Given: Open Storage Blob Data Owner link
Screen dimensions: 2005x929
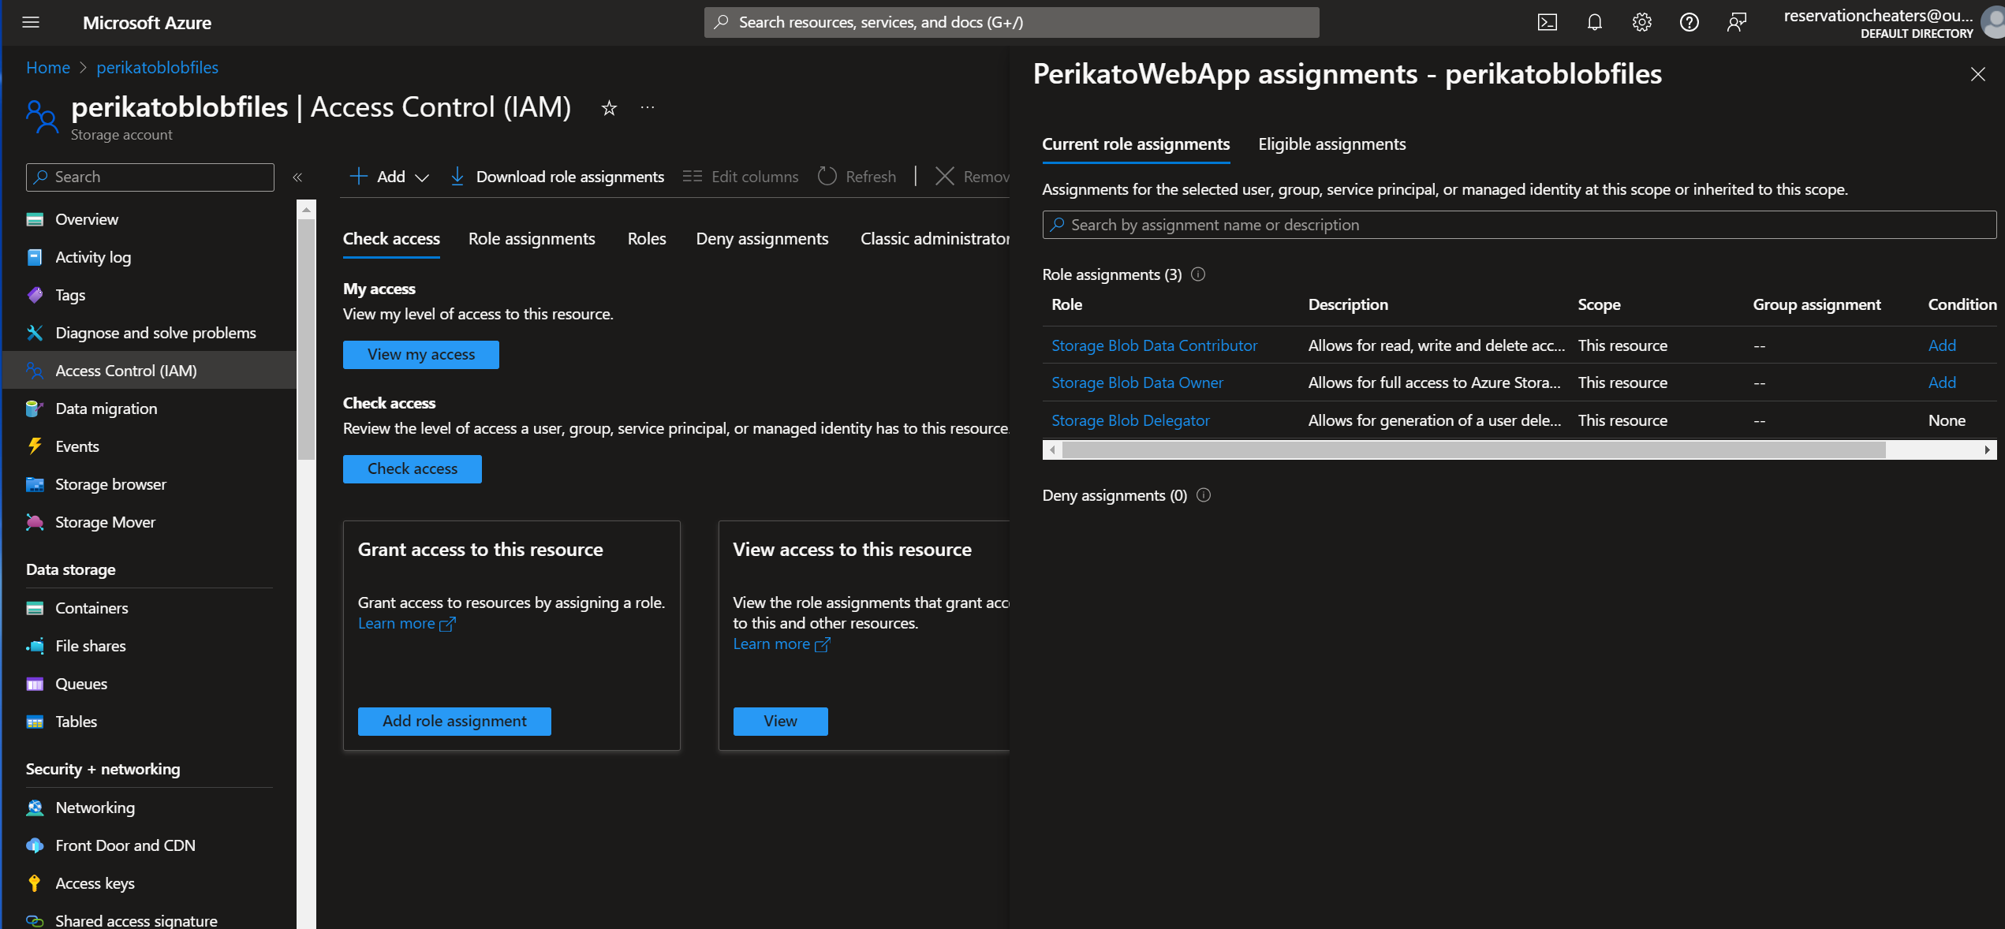Looking at the screenshot, I should 1137,382.
